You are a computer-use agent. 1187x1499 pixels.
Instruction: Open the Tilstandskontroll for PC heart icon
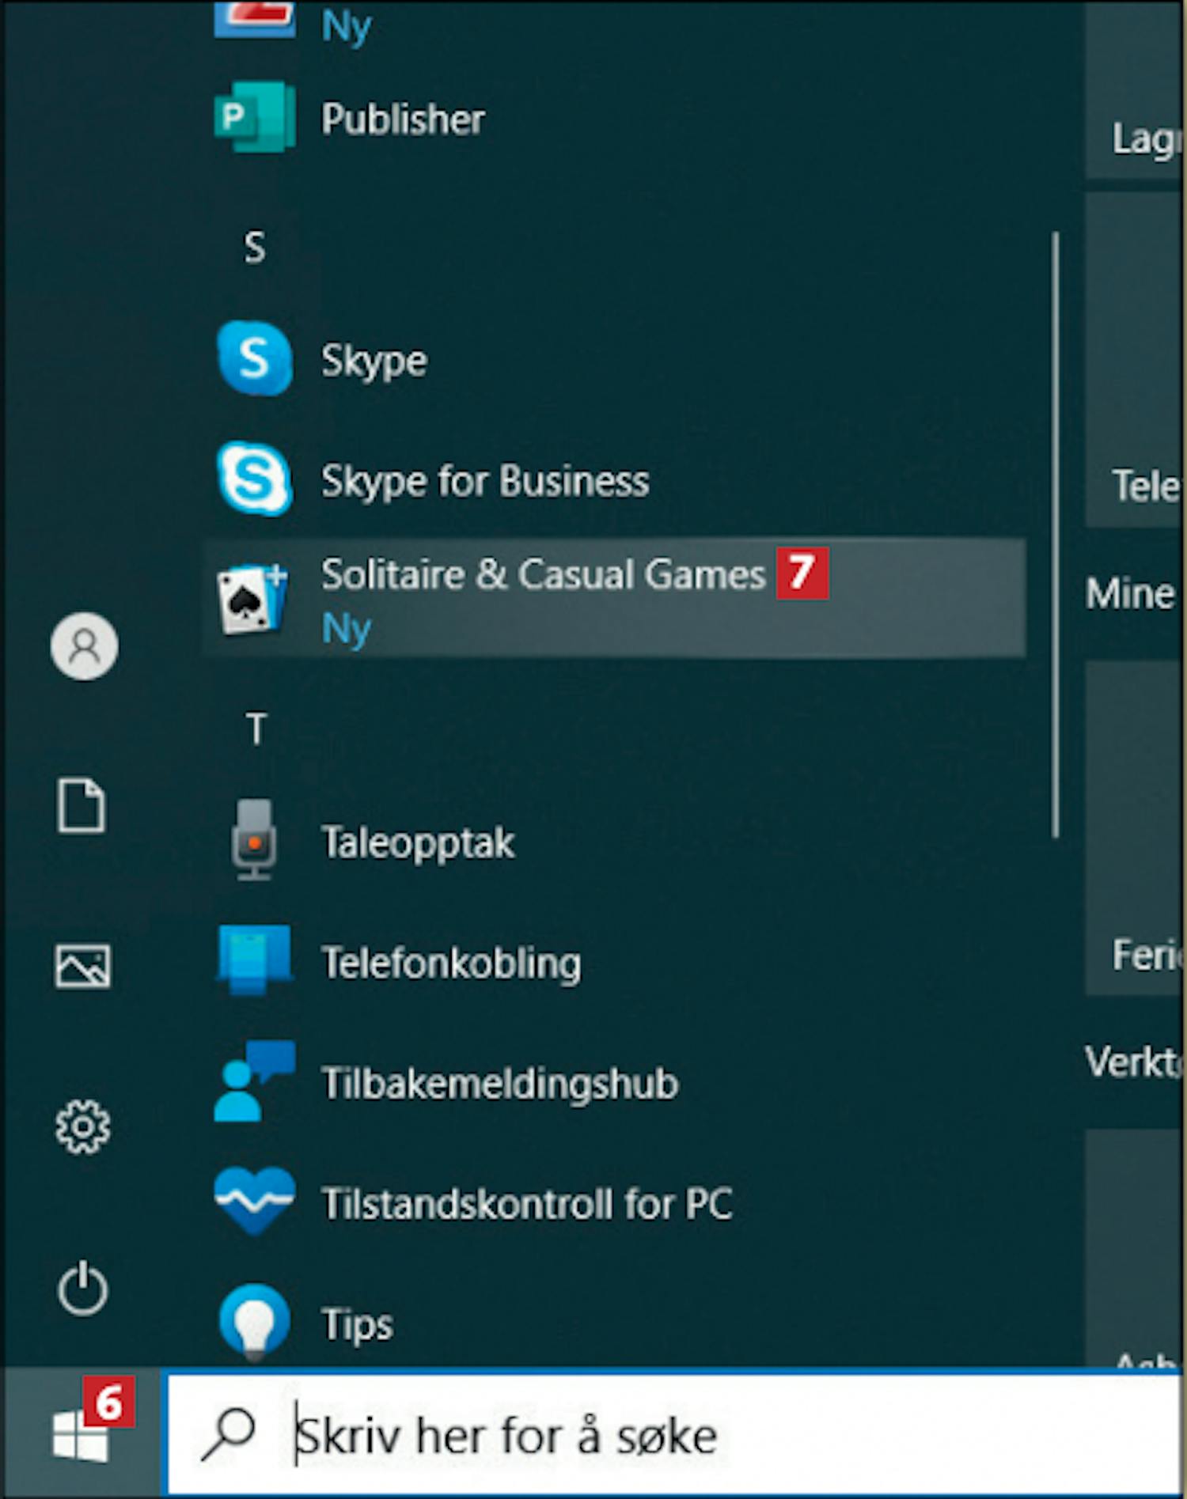coord(254,1202)
